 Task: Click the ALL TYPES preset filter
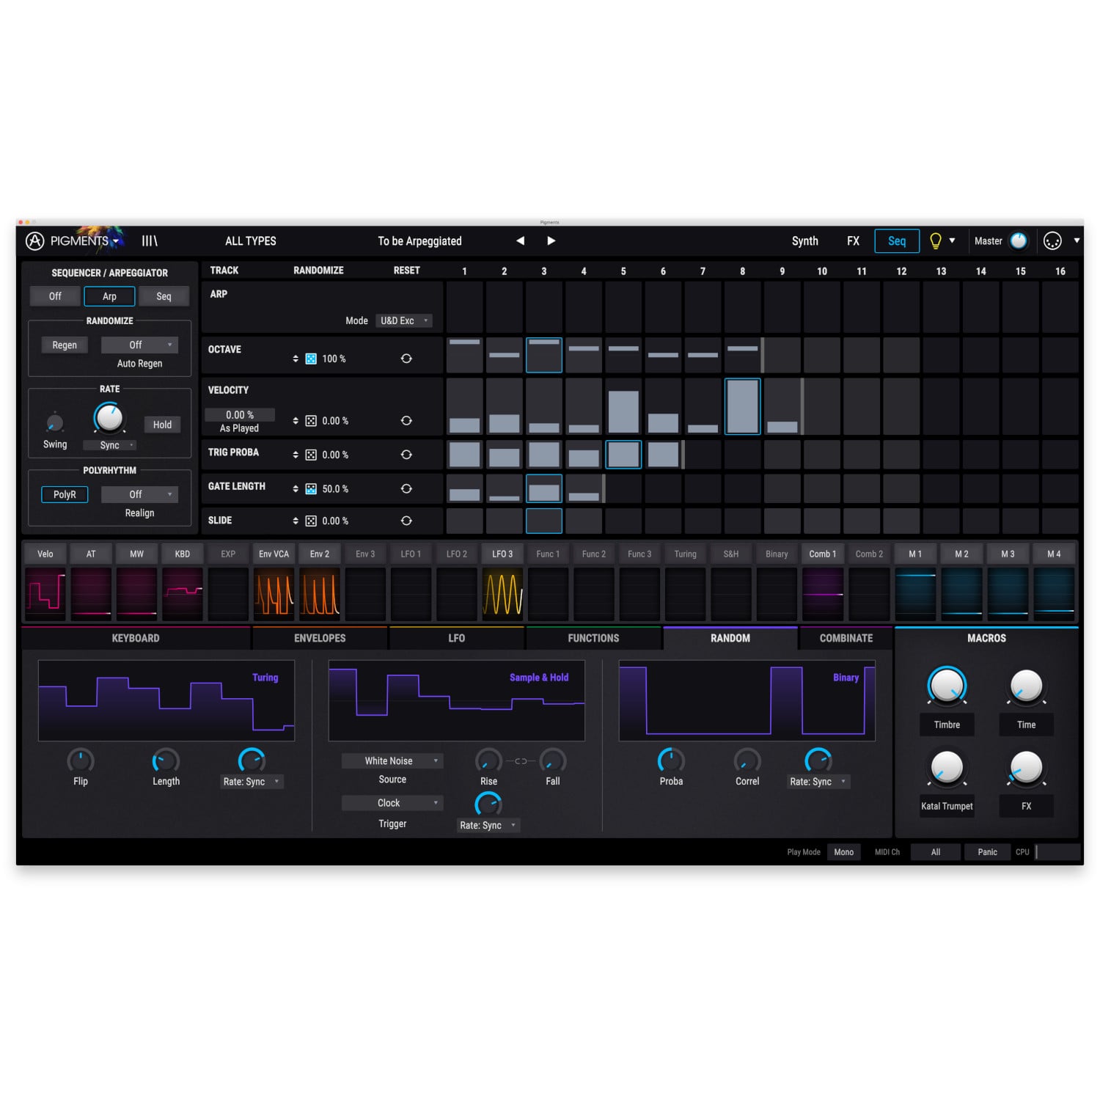pyautogui.click(x=251, y=241)
